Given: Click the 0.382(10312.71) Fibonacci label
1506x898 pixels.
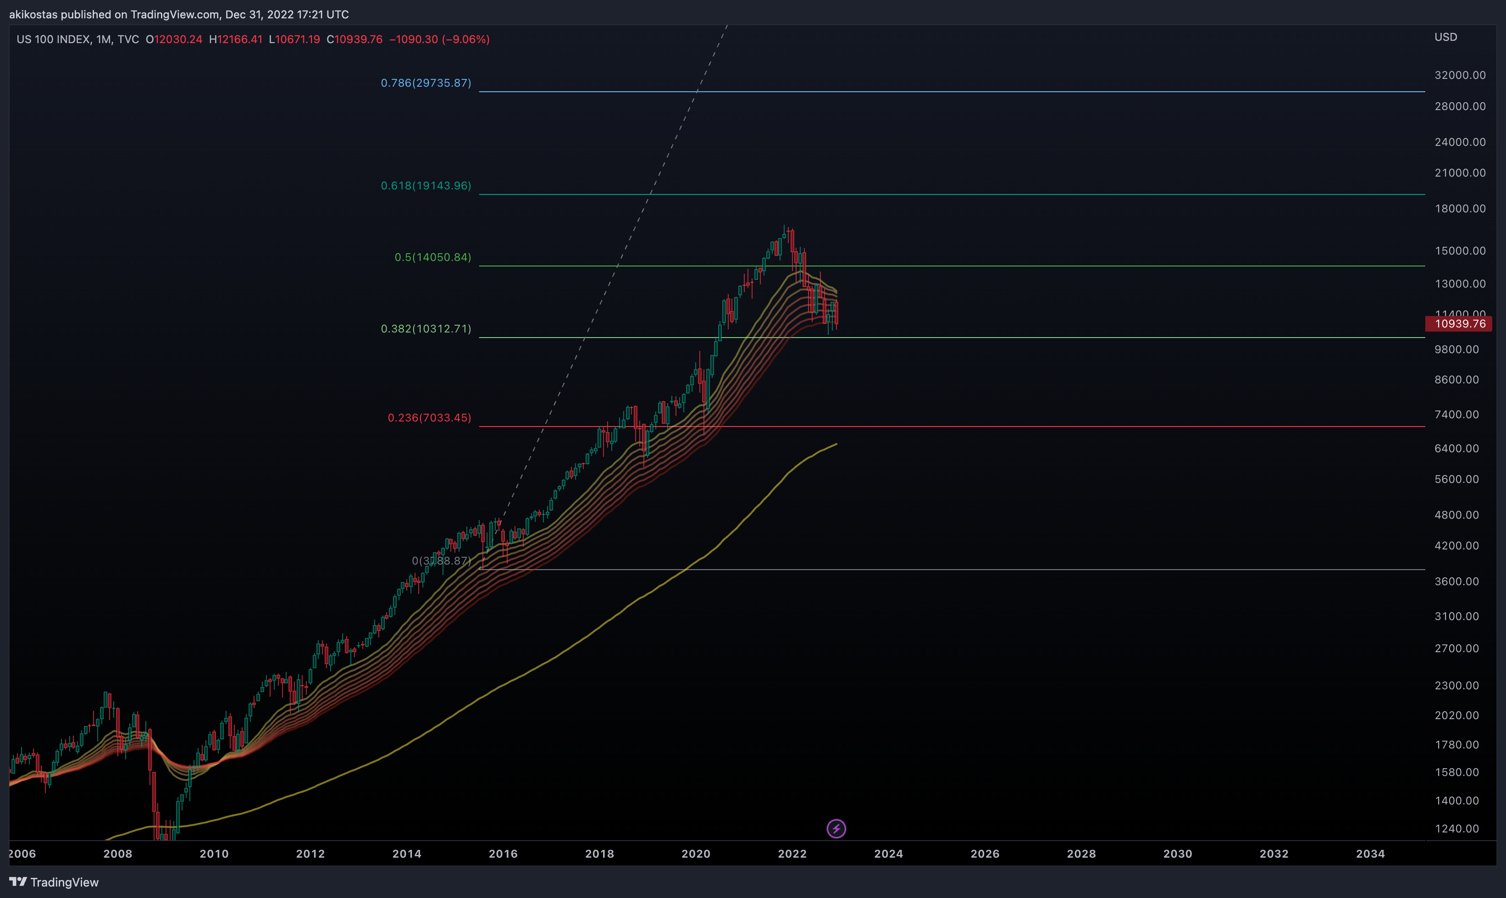Looking at the screenshot, I should tap(426, 328).
